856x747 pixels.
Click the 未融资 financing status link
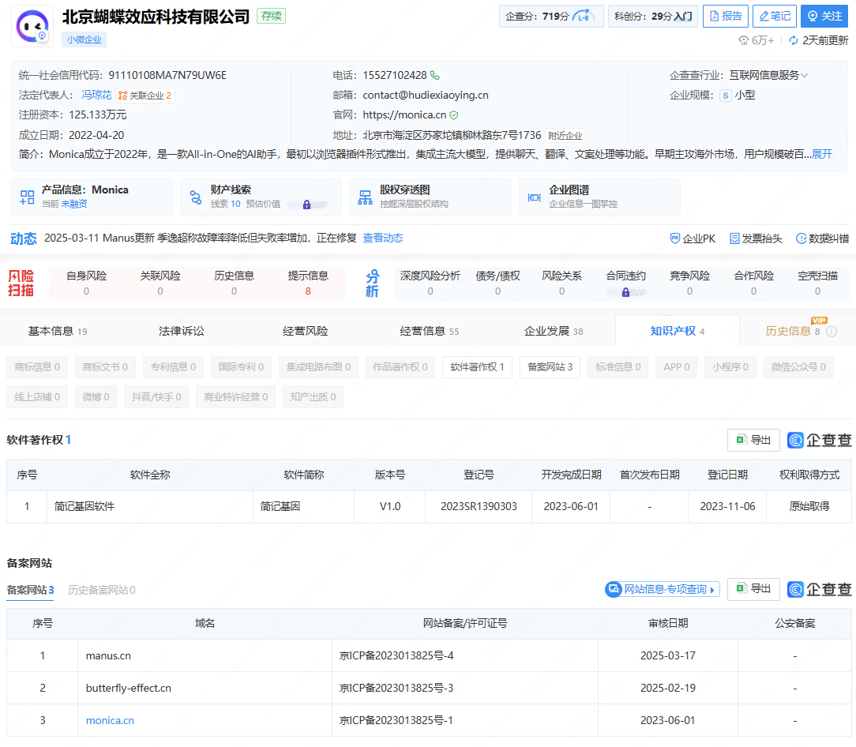click(x=74, y=205)
